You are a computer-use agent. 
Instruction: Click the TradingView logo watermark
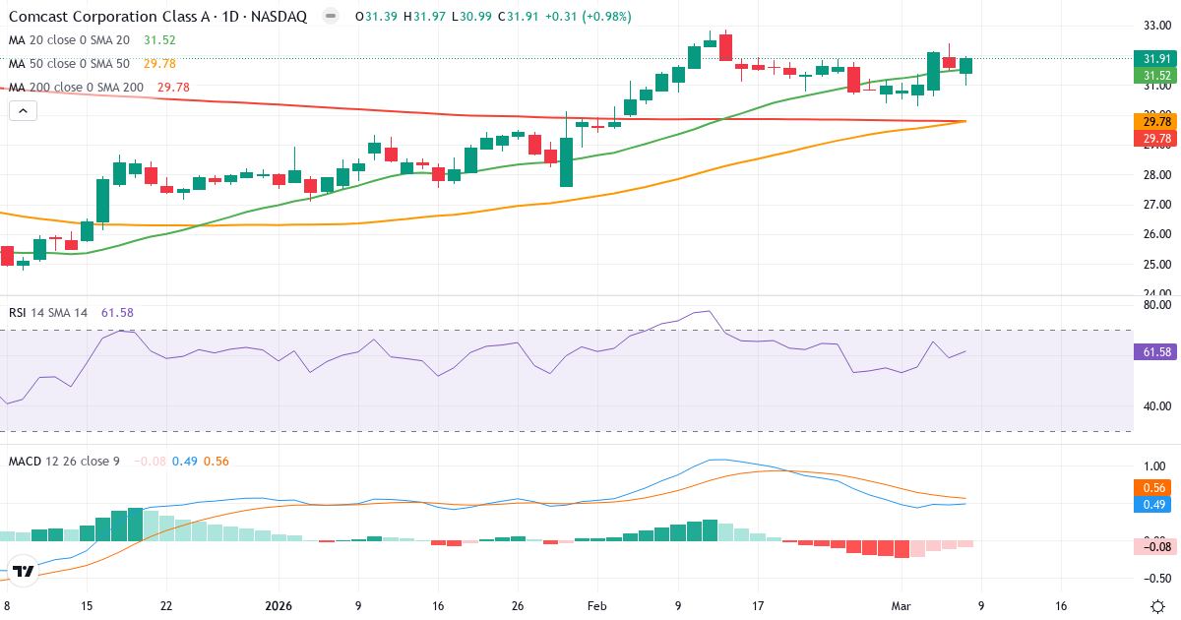25,569
